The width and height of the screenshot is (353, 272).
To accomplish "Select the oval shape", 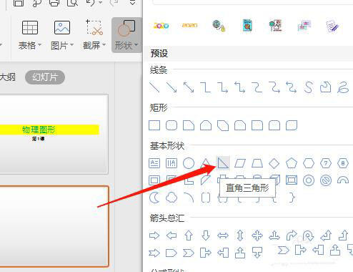I will click(189, 163).
